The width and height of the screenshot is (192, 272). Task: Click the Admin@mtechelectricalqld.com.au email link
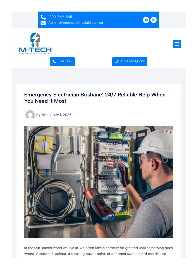tap(75, 23)
